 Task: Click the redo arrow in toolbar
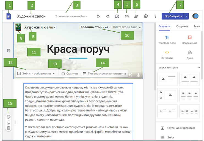[107, 16]
